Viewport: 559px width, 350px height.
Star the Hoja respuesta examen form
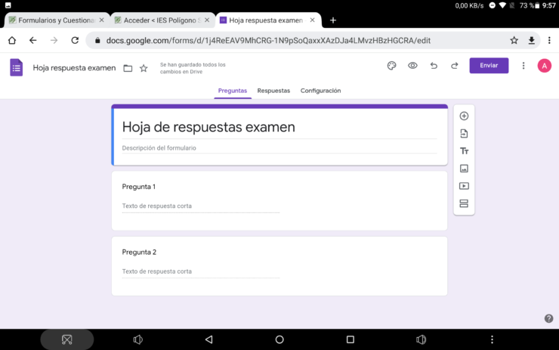(144, 68)
